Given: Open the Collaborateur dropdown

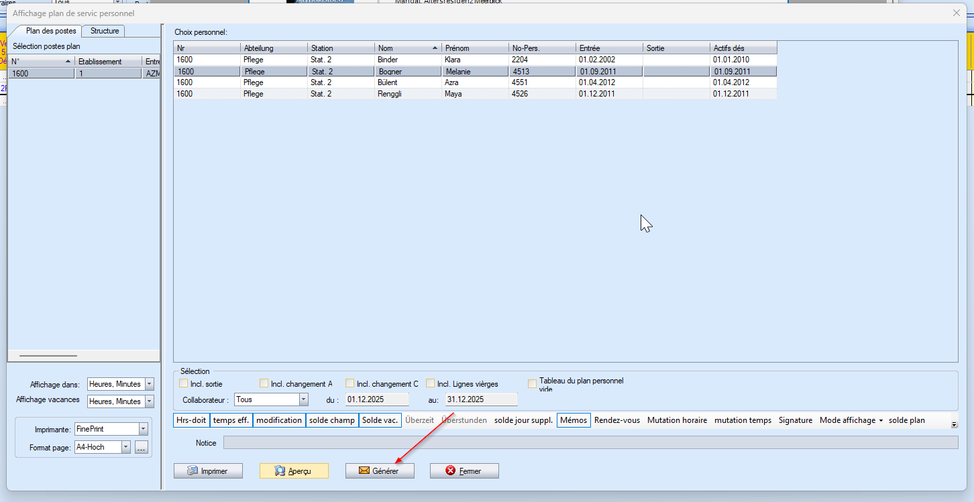Looking at the screenshot, I should (x=303, y=399).
